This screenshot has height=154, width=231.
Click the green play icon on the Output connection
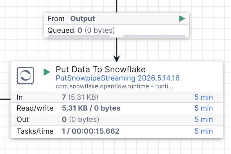point(182,18)
